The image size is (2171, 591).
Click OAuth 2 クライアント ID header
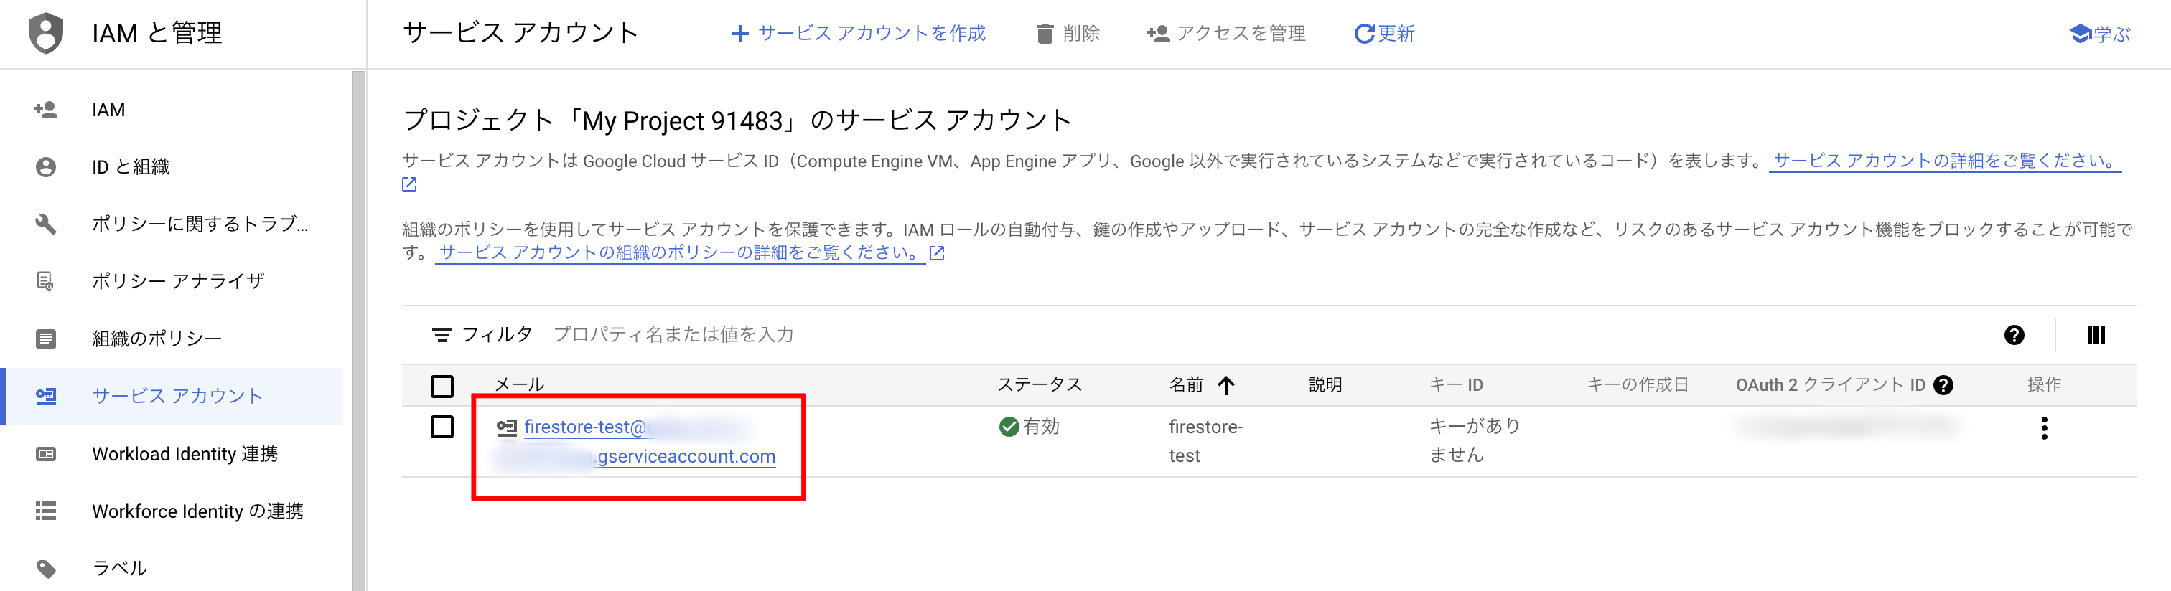(1830, 384)
